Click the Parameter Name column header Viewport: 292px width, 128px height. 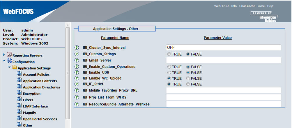(115, 38)
